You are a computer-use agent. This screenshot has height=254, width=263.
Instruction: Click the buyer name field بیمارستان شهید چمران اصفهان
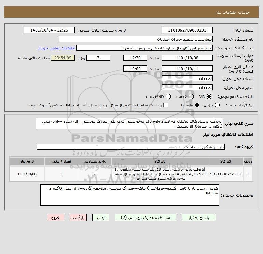[136, 39]
